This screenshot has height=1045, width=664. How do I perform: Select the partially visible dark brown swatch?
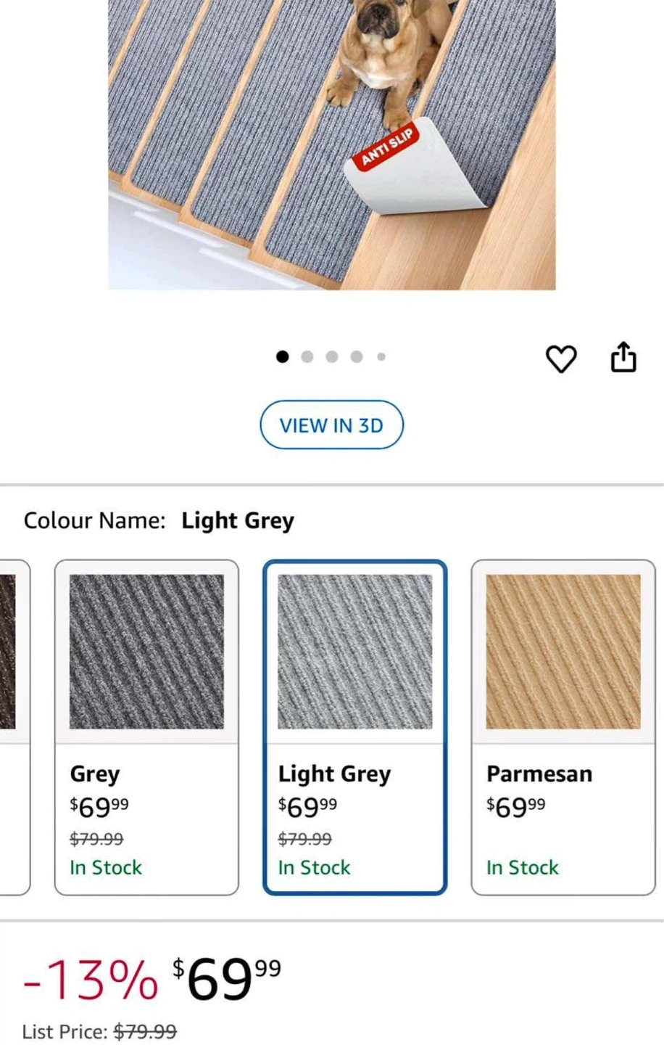pyautogui.click(x=9, y=651)
